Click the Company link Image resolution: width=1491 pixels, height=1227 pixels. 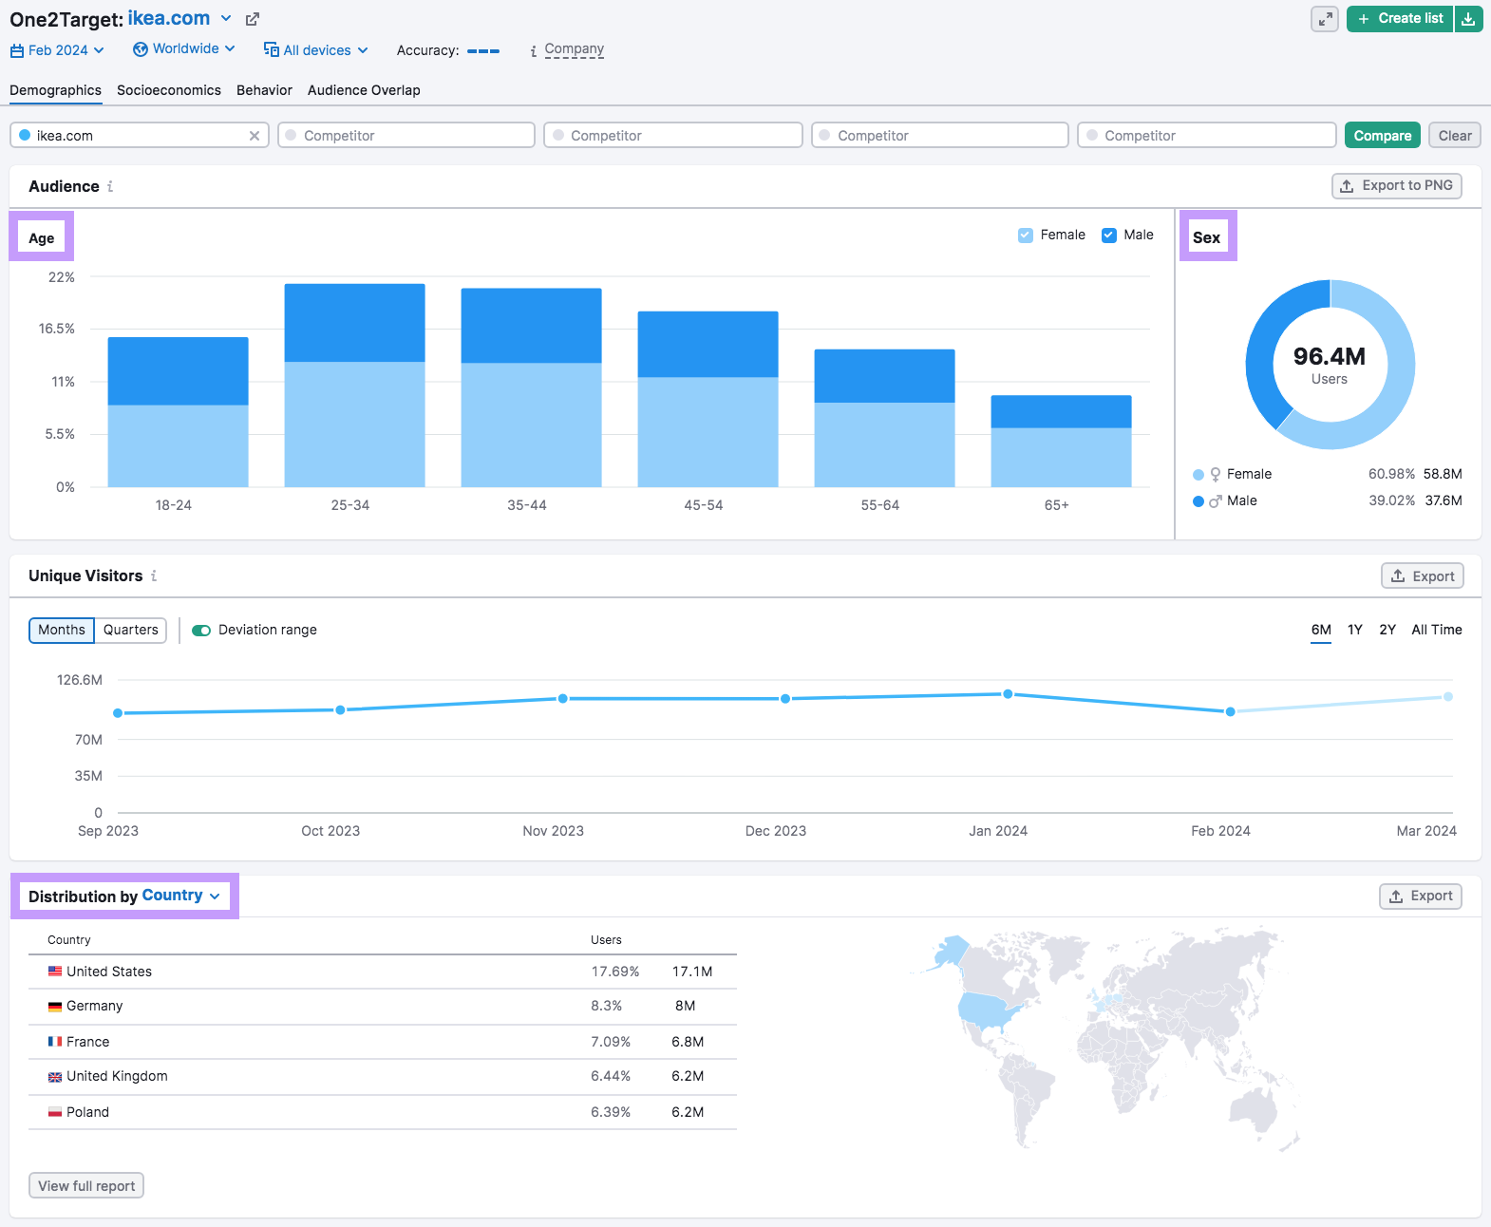coord(574,49)
